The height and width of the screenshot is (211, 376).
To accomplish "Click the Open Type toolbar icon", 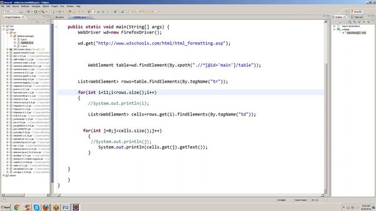I will click(69, 12).
